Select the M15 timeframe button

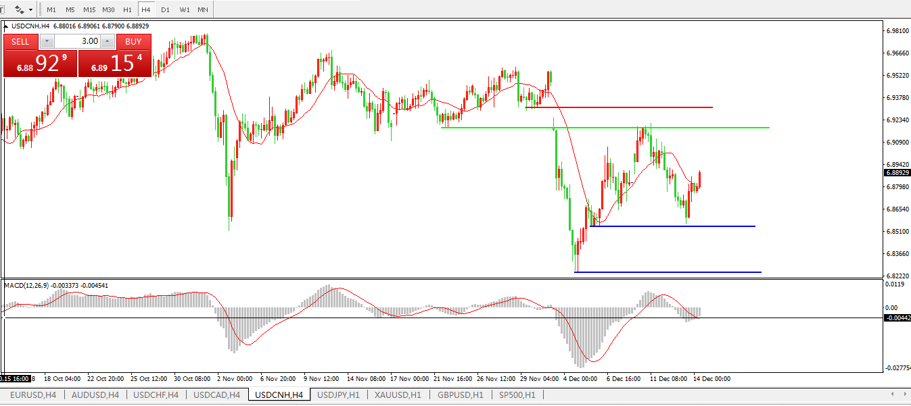tap(89, 10)
